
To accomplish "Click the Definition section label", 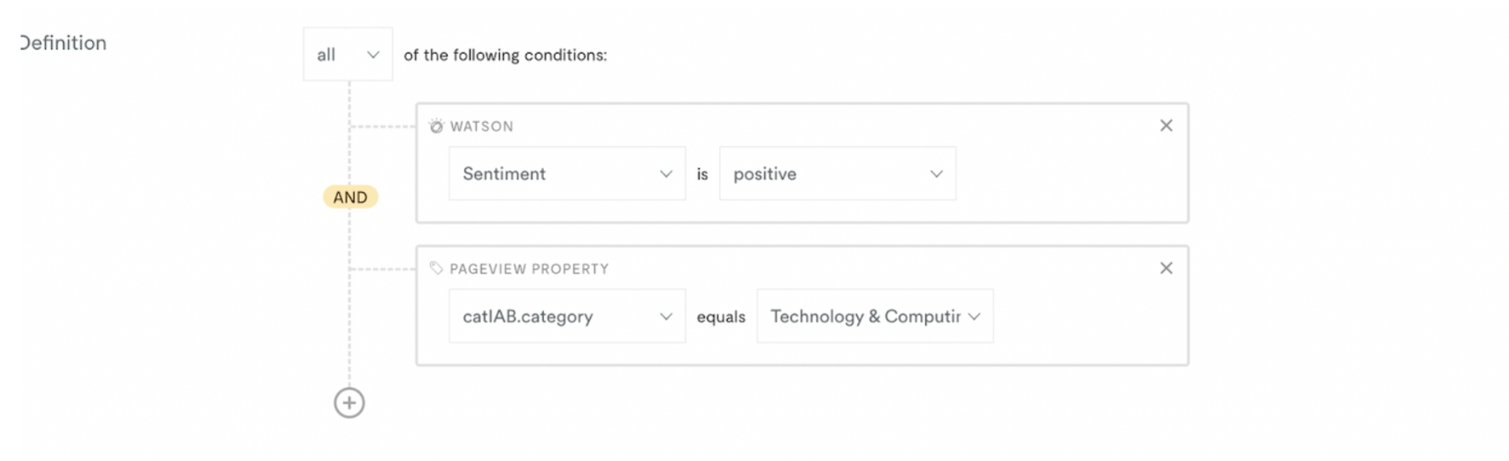I will point(63,42).
